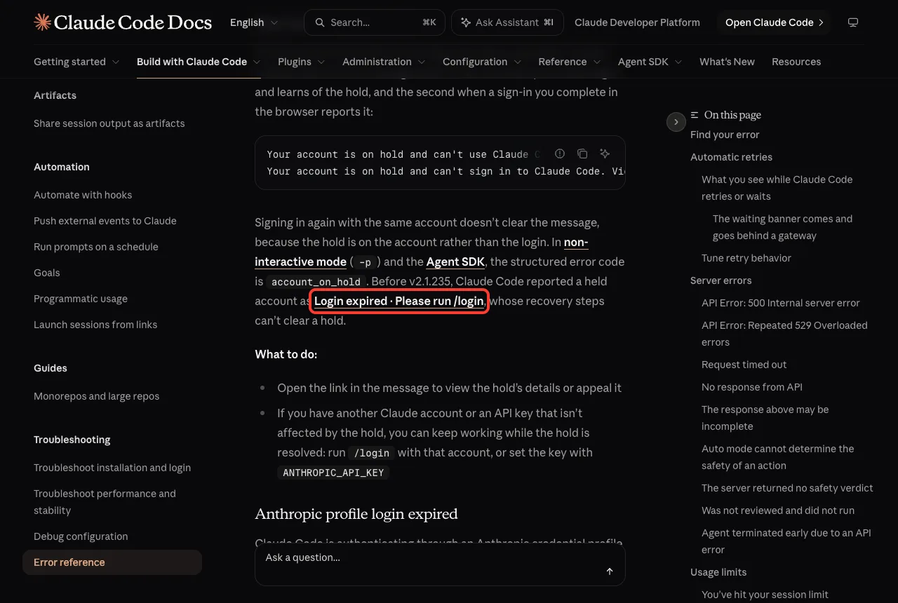Open the What's New tab
Image resolution: width=898 pixels, height=603 pixels.
click(727, 62)
